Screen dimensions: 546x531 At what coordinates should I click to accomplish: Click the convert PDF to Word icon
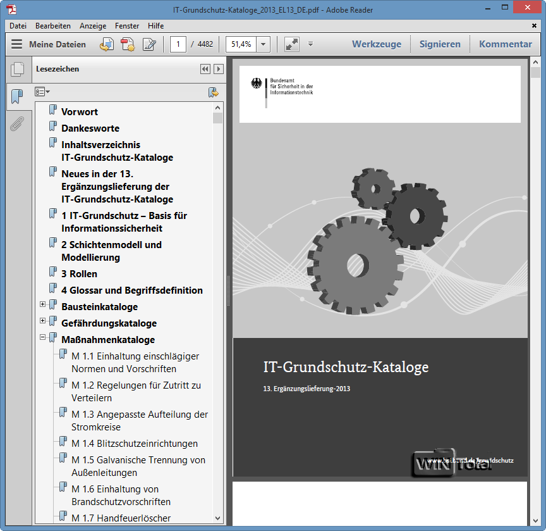(x=107, y=44)
